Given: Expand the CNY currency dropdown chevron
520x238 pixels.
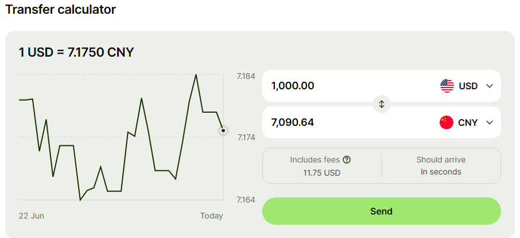Looking at the screenshot, I should 490,122.
